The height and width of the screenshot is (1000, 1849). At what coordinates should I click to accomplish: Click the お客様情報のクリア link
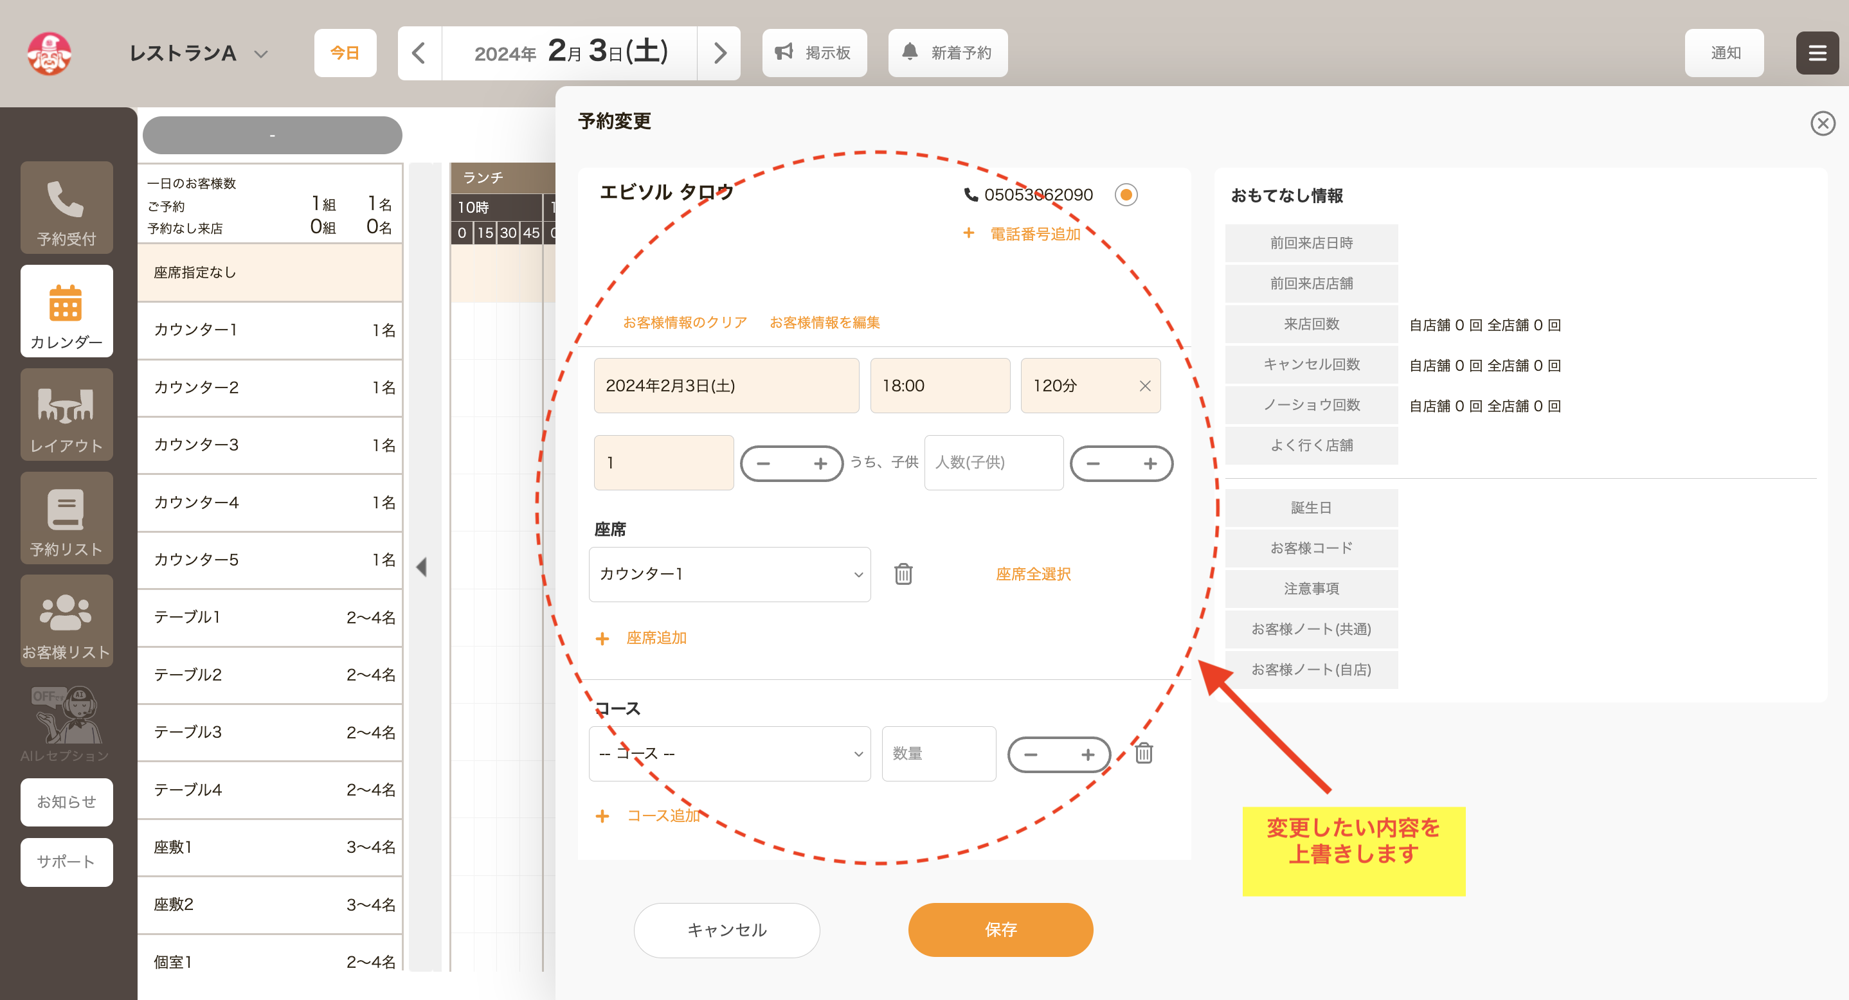(x=685, y=323)
